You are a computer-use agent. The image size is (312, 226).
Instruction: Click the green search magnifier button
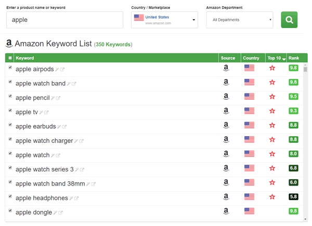289,20
